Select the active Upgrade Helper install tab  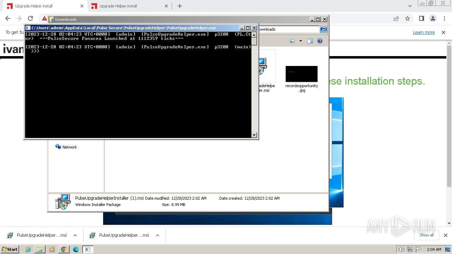click(44, 6)
